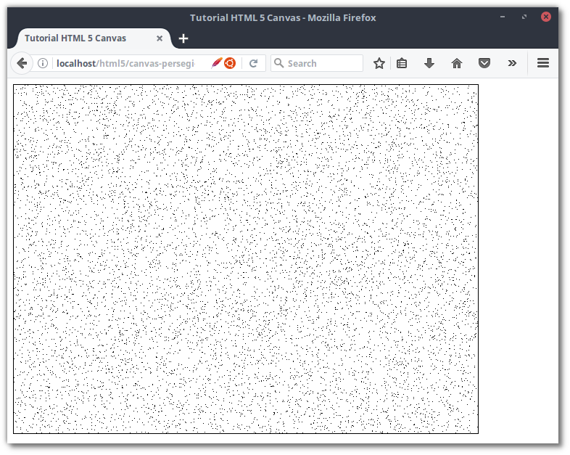Viewport: 570px width, 455px height.
Task: Go to the Firefox home page
Action: click(x=457, y=63)
